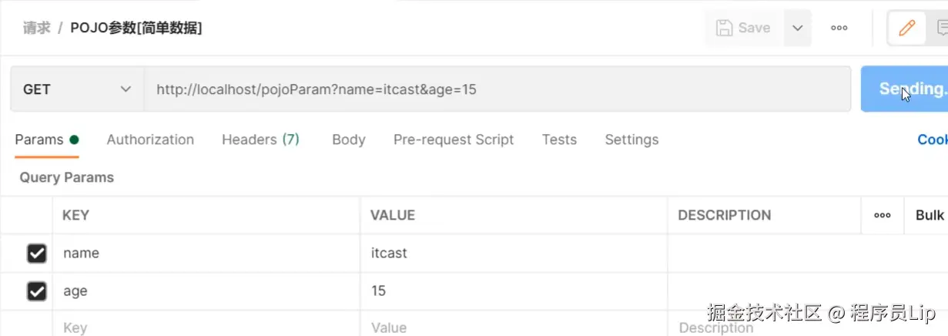The height and width of the screenshot is (336, 948).
Task: Expand the Save options dropdown arrow
Action: [x=797, y=29]
